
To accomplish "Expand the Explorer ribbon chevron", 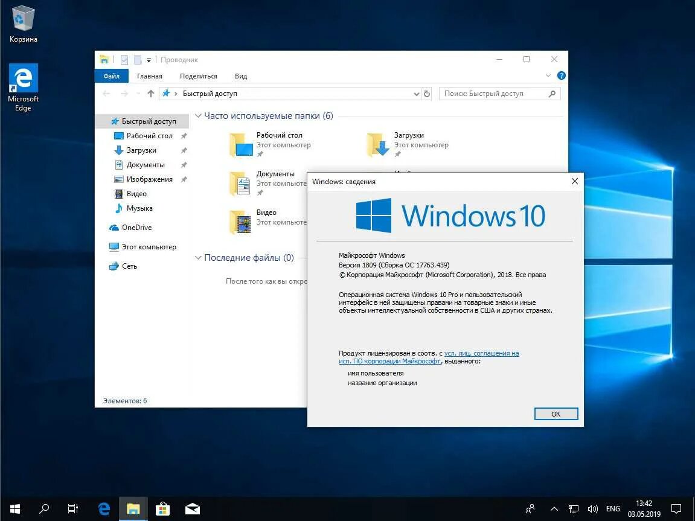I will [x=548, y=75].
